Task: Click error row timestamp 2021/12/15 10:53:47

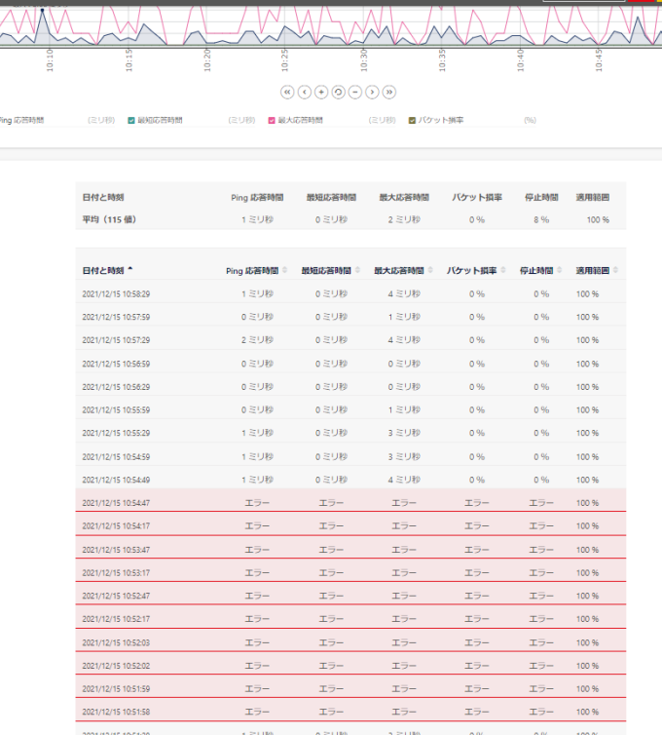Action: [x=116, y=550]
